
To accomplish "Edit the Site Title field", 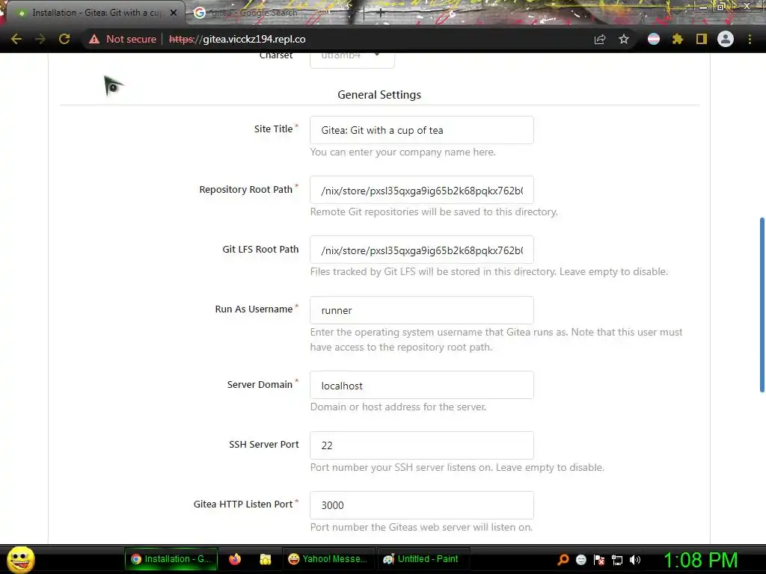I will 422,130.
